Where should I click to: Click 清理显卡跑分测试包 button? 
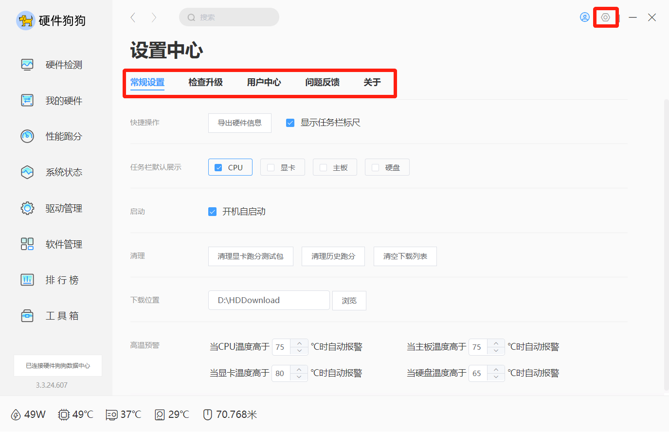pos(251,256)
